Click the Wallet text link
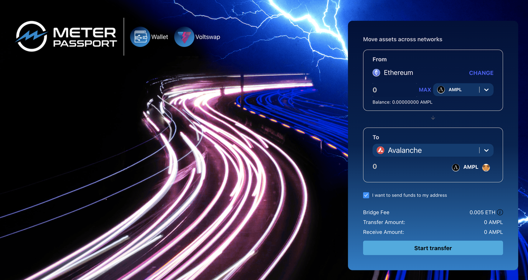The image size is (528, 280). click(x=159, y=37)
